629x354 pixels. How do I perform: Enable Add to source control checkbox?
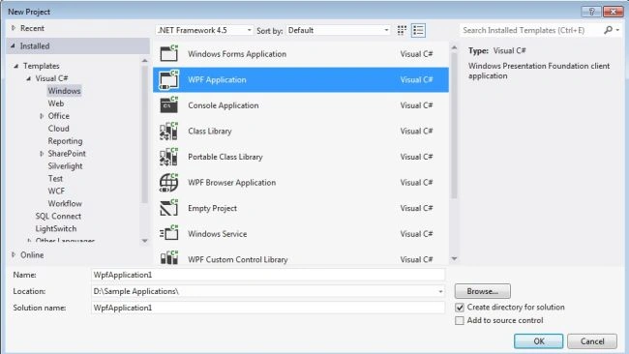pyautogui.click(x=460, y=321)
